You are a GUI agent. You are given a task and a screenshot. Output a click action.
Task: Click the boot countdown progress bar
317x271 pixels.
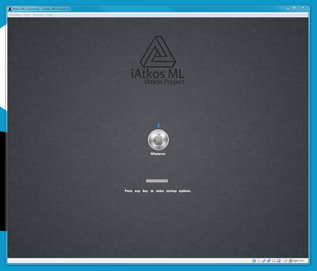157,181
